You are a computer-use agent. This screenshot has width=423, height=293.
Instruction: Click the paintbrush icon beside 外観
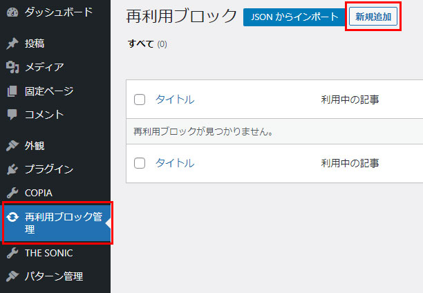click(x=12, y=146)
